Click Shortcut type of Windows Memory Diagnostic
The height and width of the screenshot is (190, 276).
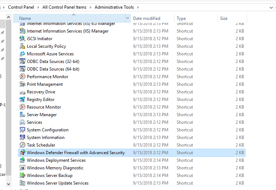click(185, 168)
